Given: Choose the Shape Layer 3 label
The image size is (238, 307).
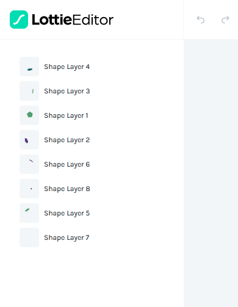Looking at the screenshot, I should click(x=67, y=91).
